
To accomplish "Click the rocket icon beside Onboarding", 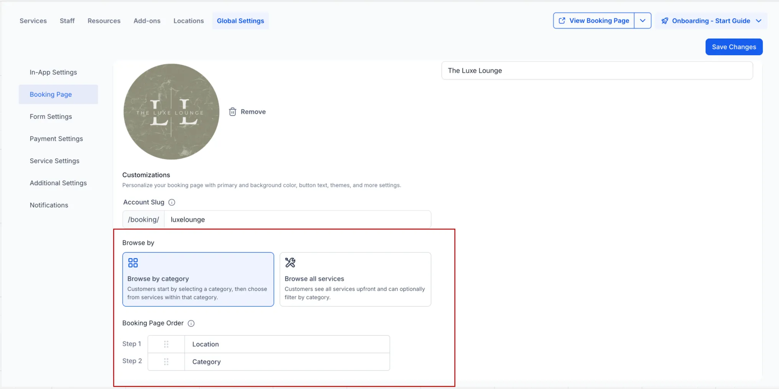I will 665,21.
